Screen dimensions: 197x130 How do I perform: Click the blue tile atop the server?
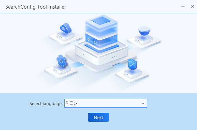point(102,21)
